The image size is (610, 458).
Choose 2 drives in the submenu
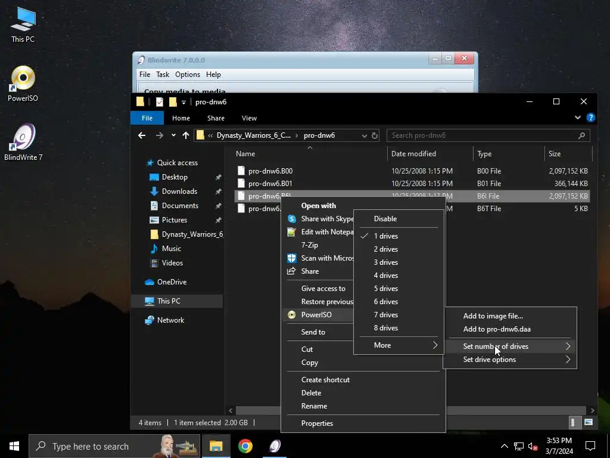[x=399, y=249]
